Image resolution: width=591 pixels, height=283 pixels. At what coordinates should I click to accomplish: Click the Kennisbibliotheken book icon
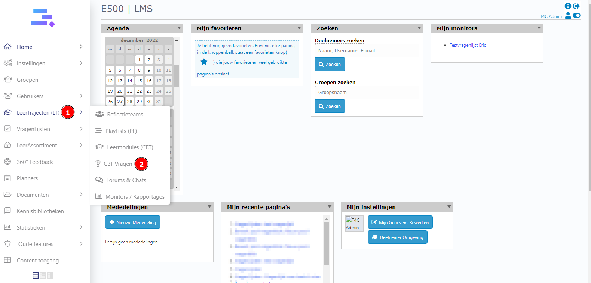[7, 211]
